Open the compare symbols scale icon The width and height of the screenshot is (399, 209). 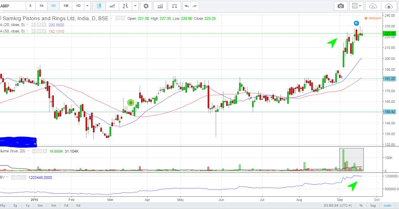174,6
